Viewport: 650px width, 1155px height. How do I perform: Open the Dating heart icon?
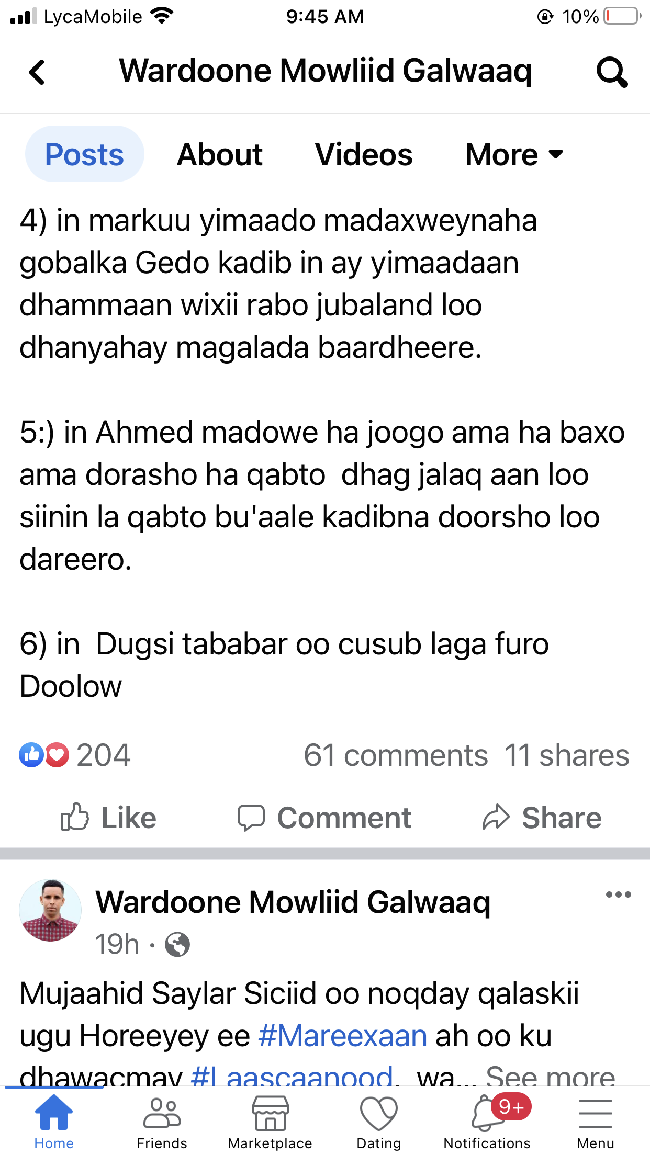379,1113
